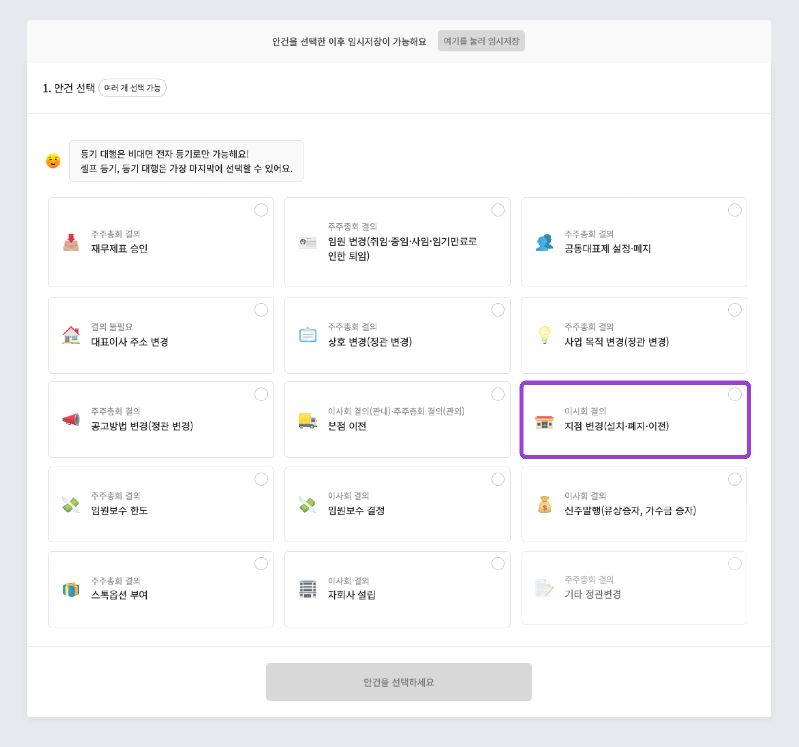Click the 재무제표 승인 inbox tray icon

tap(71, 242)
